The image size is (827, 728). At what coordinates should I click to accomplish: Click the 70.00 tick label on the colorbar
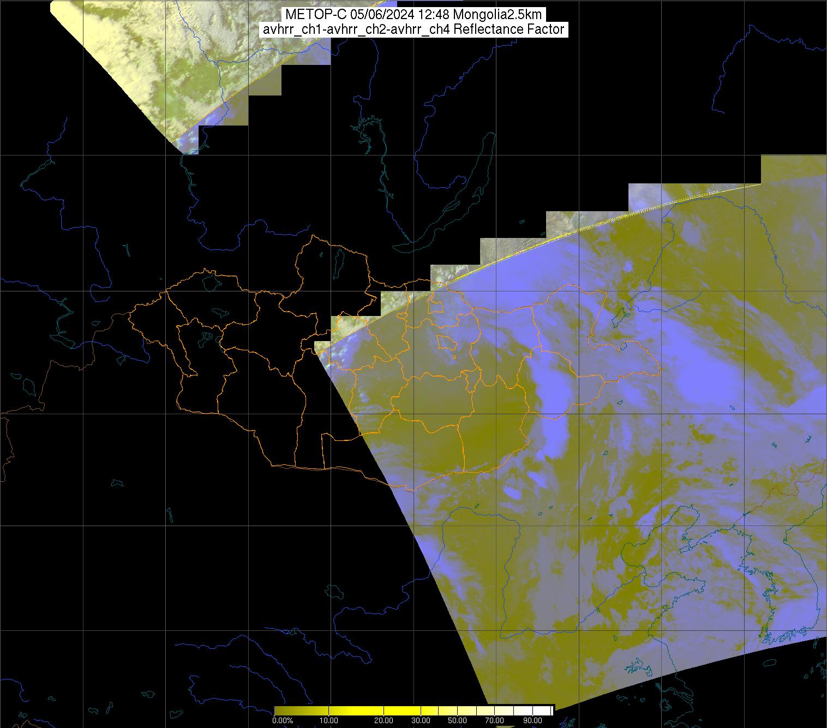tap(494, 721)
